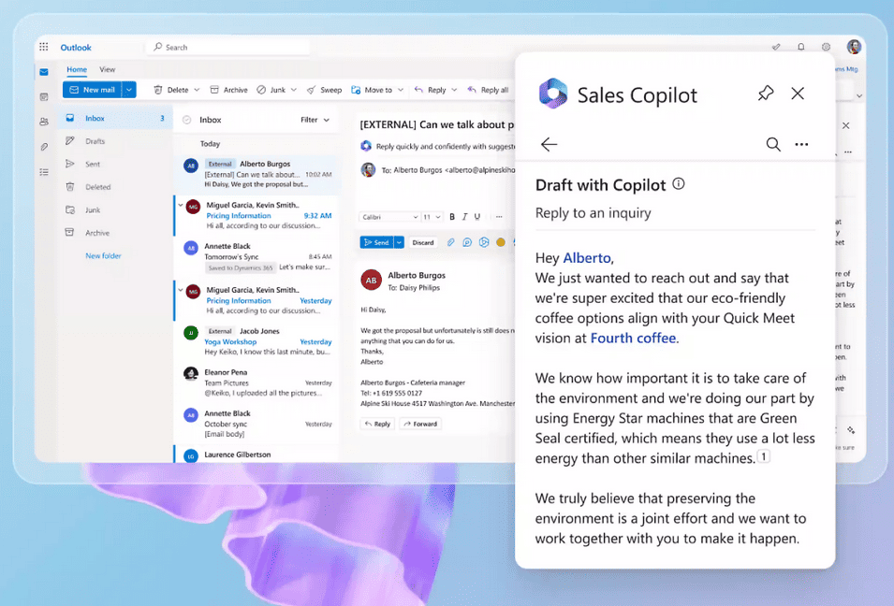
Task: Open Mail from the left rail
Action: [x=44, y=72]
